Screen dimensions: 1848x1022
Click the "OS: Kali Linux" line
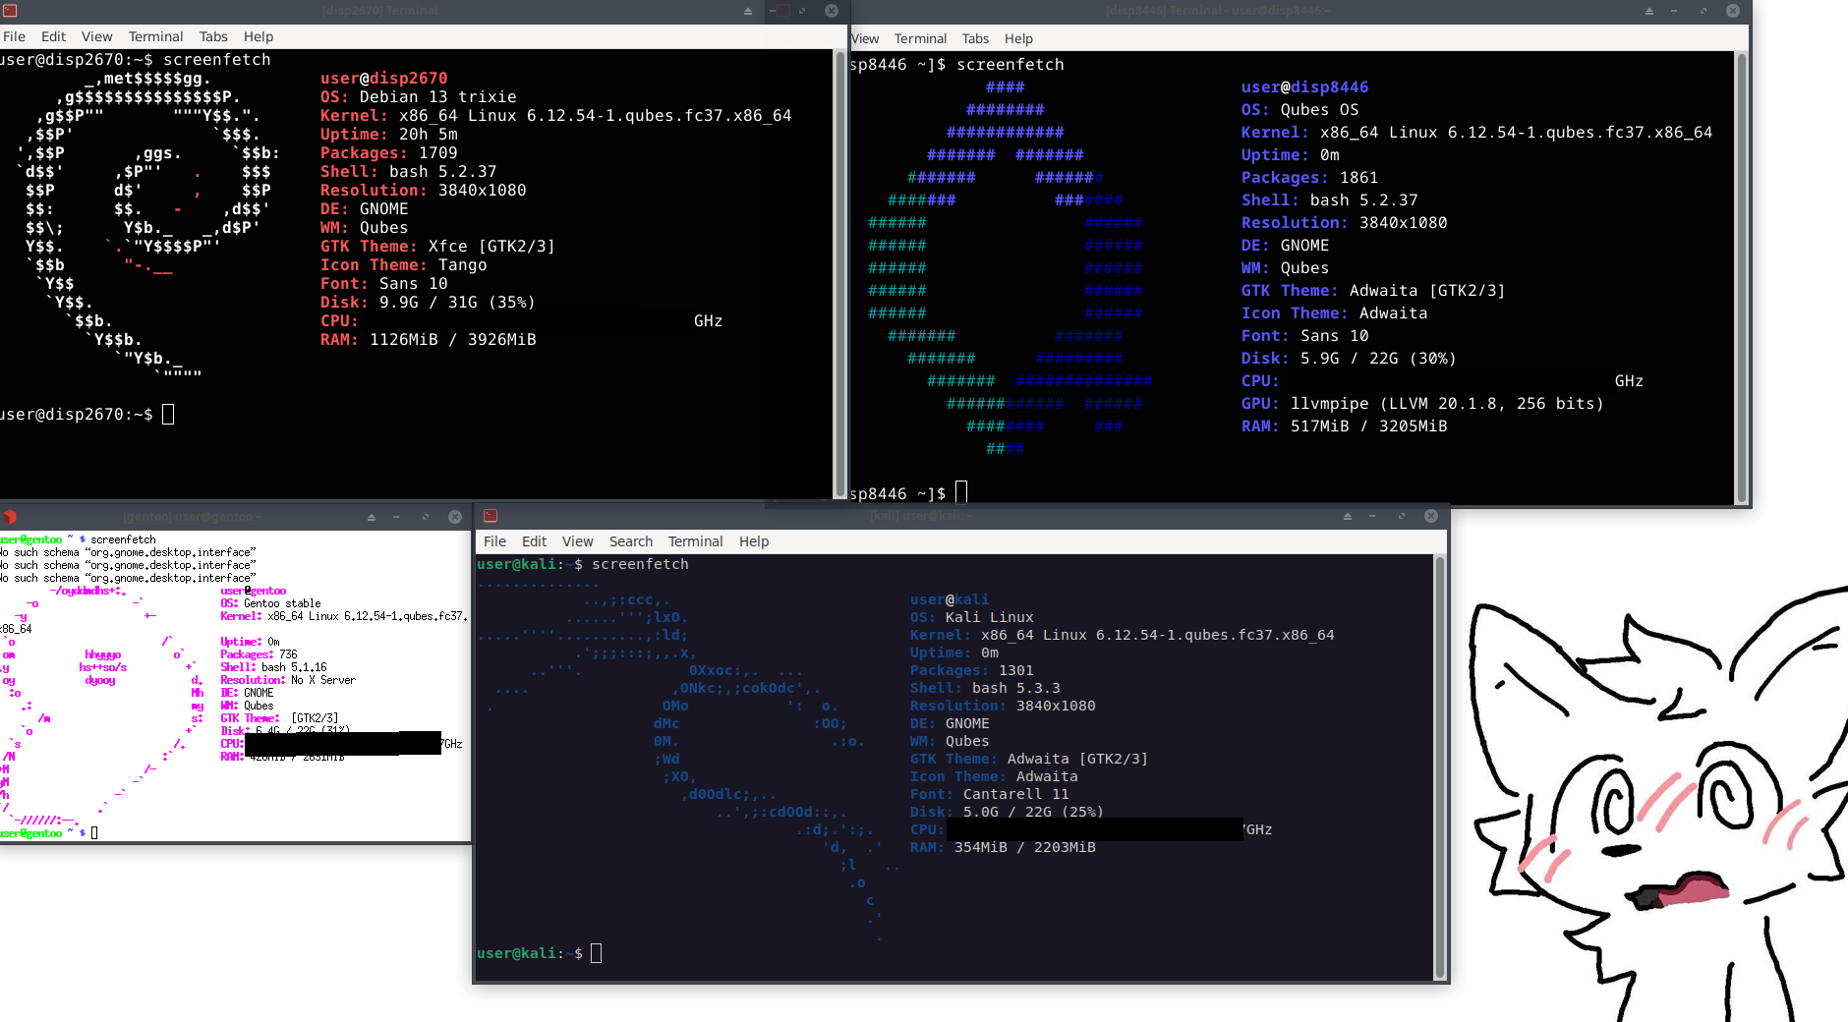click(x=971, y=617)
